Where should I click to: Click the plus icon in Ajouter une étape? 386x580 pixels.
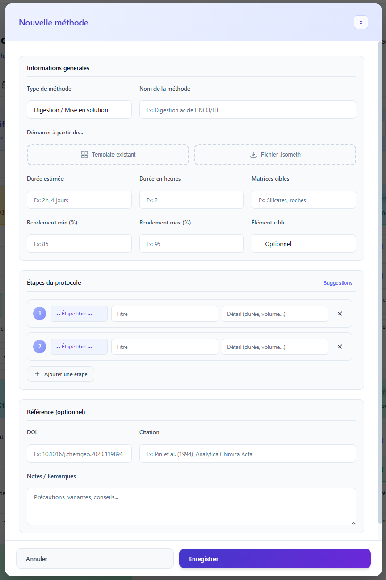coord(37,374)
